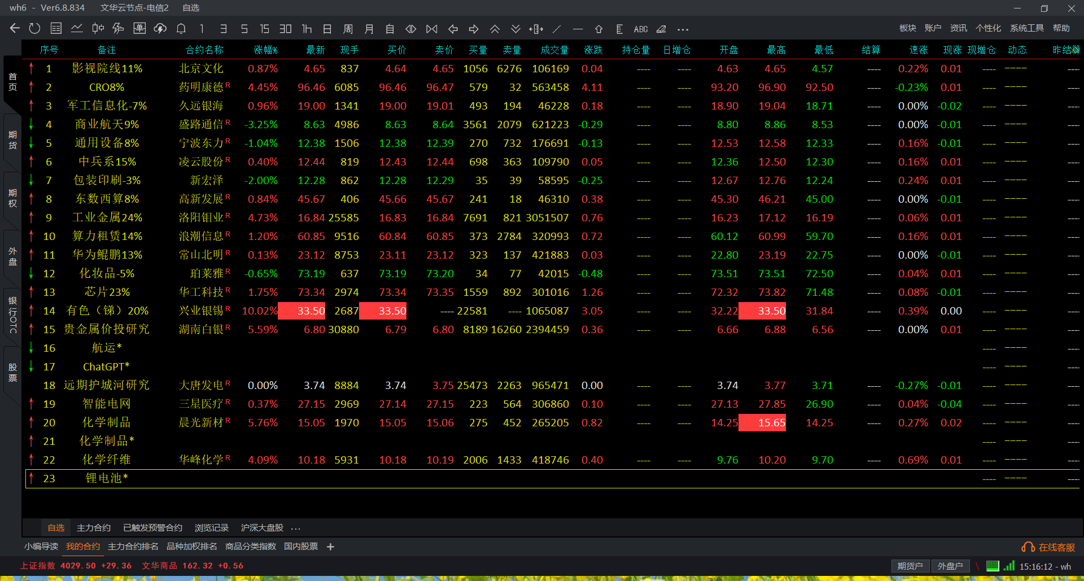
Task: Click the double chevron up icon
Action: [495, 29]
